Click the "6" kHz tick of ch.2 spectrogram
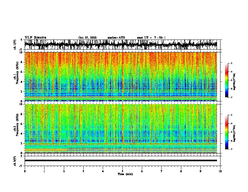The width and height of the screenshot is (248, 192). point(22,124)
